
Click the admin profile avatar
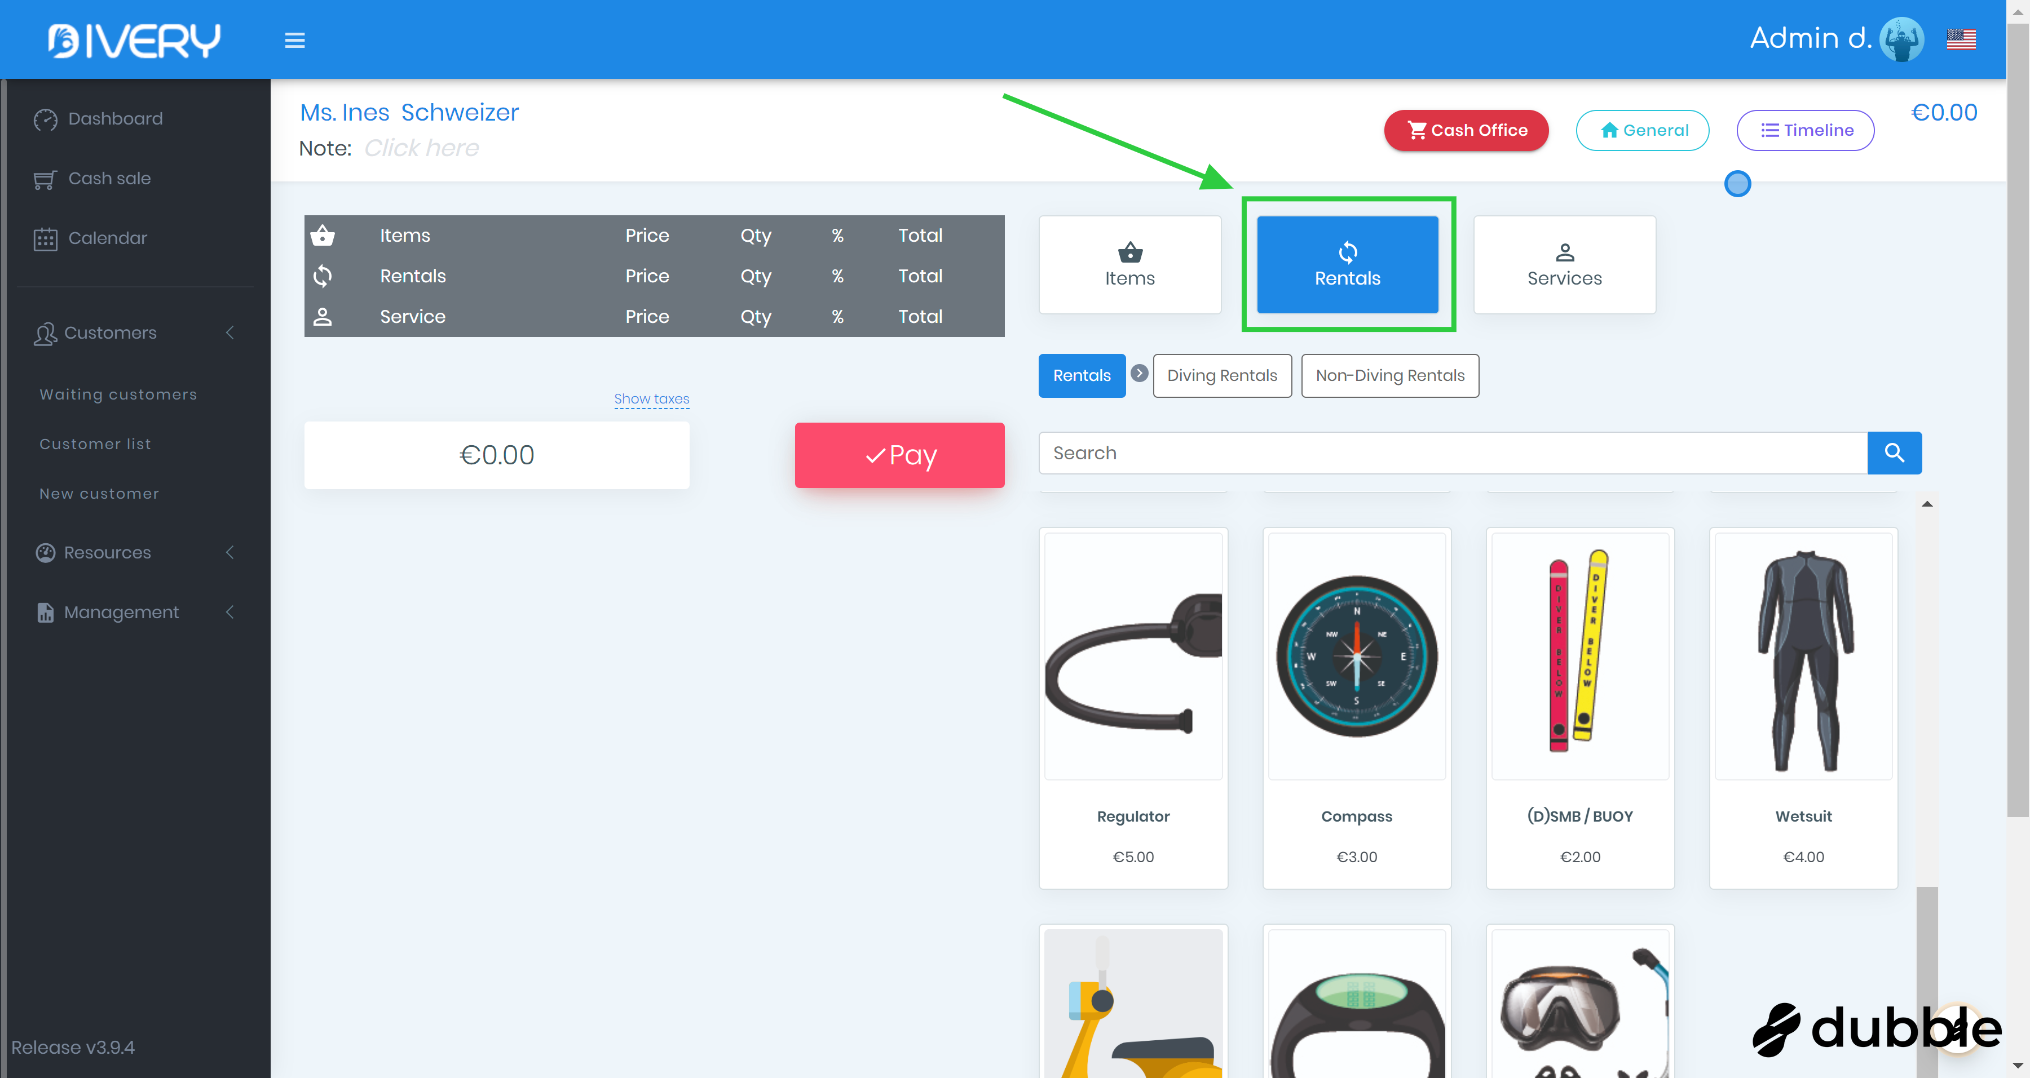[x=1901, y=38]
